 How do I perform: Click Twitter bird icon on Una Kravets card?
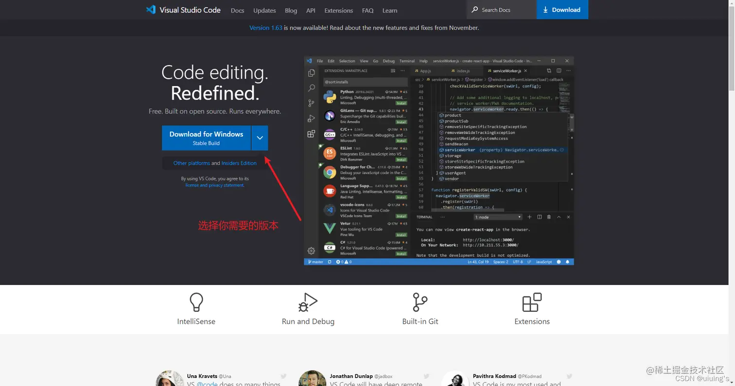[x=283, y=376]
